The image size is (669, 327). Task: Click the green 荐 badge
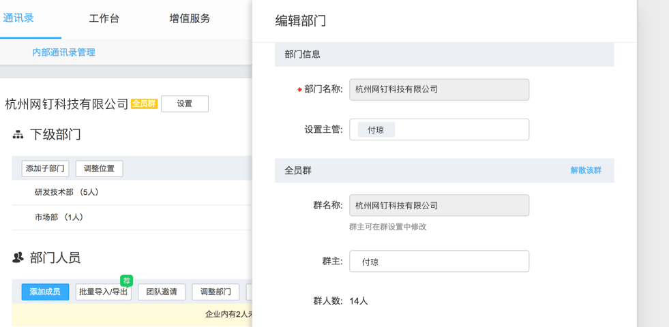(x=127, y=281)
